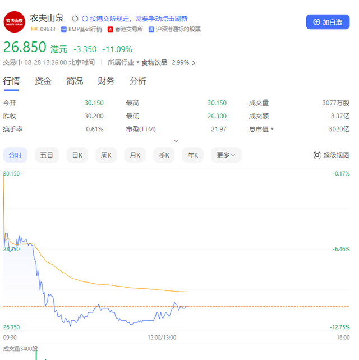Switch to the 行情 tab
Screen dimensions: 359x360
click(x=11, y=81)
